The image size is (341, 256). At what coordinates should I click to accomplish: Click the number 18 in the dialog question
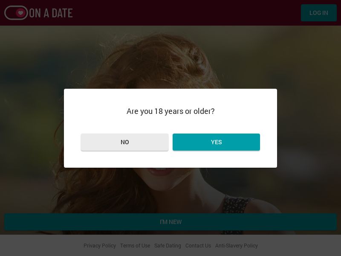159,111
